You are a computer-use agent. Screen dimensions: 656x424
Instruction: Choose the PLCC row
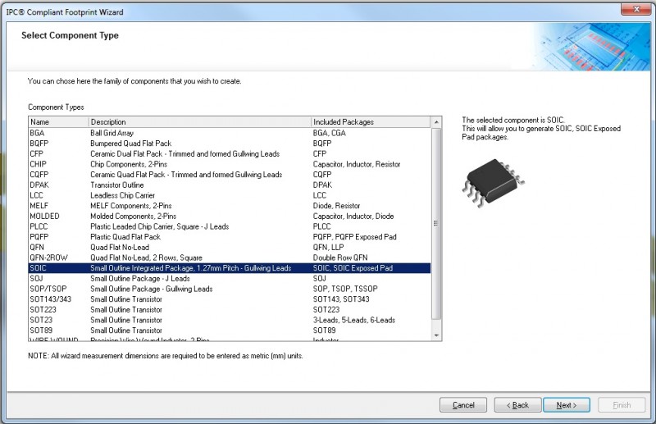230,226
